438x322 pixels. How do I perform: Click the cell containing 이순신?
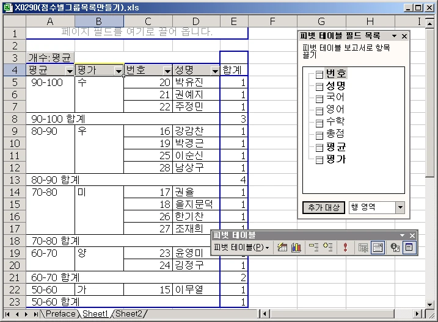196,156
